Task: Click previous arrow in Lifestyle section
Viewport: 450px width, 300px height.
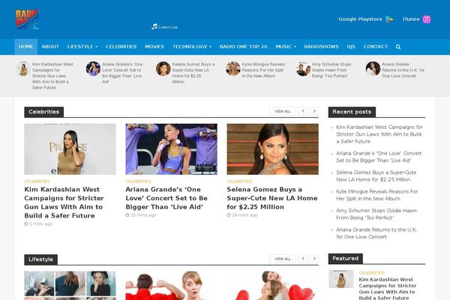Action: pyautogui.click(x=303, y=259)
